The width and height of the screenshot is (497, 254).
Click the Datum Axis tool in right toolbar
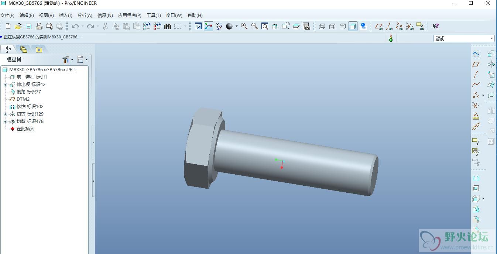[476, 74]
